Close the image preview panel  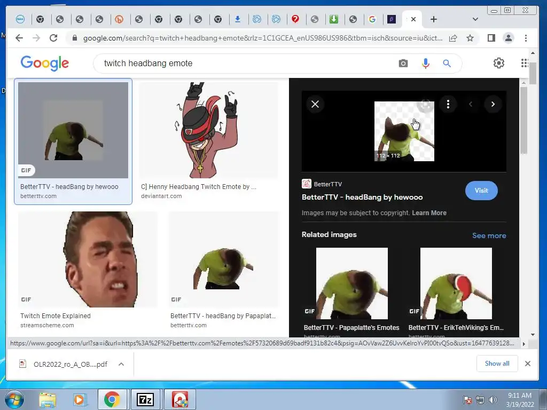pyautogui.click(x=315, y=104)
